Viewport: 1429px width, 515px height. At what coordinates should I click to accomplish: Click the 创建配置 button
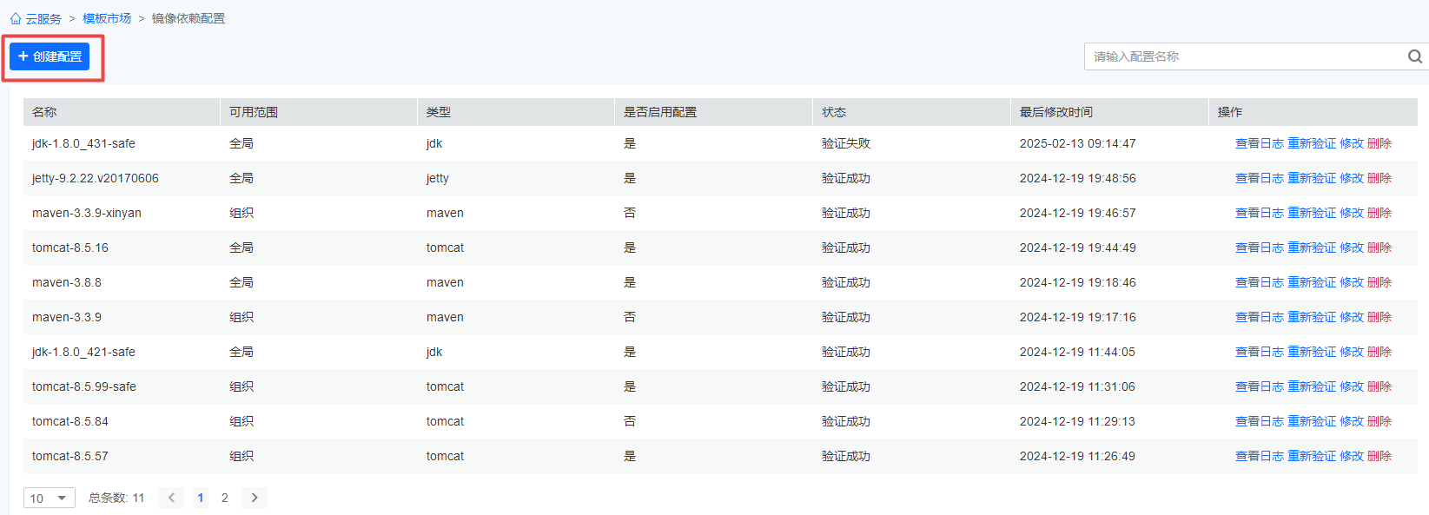pyautogui.click(x=50, y=56)
